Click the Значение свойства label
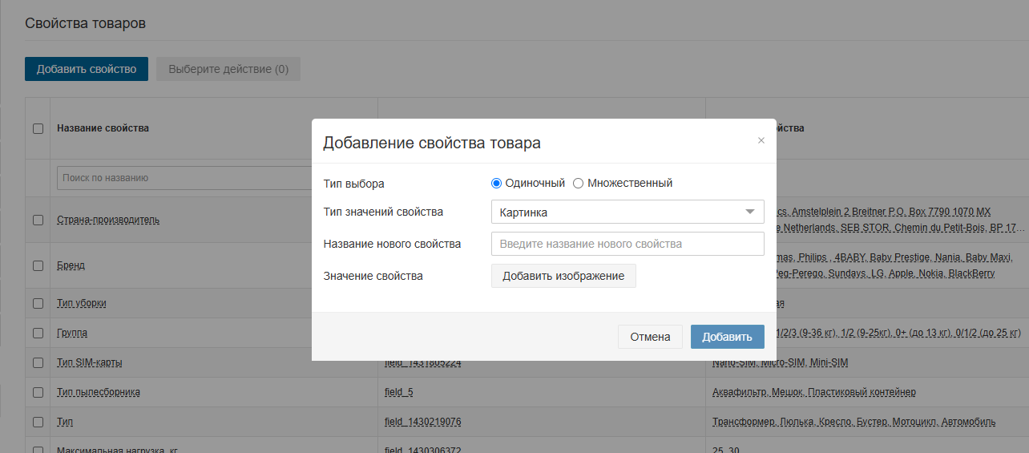The image size is (1029, 453). 373,276
